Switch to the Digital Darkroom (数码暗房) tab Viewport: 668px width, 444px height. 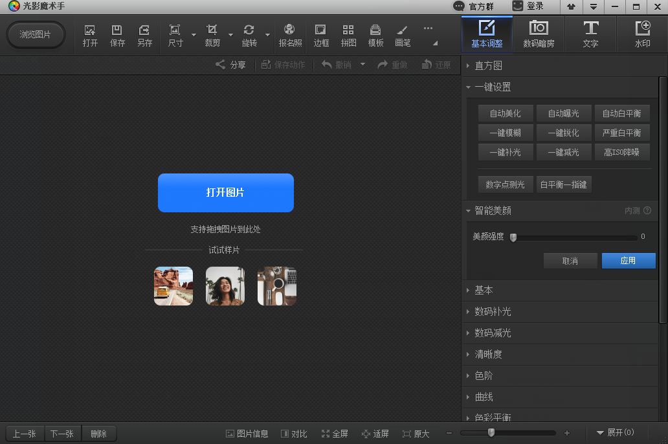click(539, 35)
